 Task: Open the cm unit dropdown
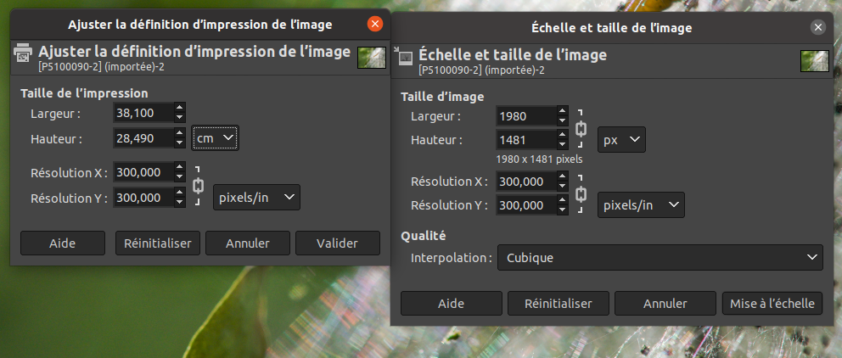(x=215, y=138)
